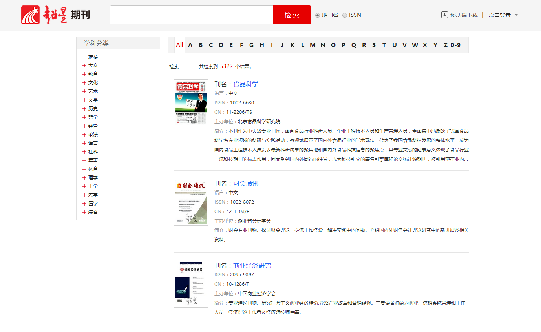
Task: Open the 食品科学 journal link
Action: tap(246, 84)
